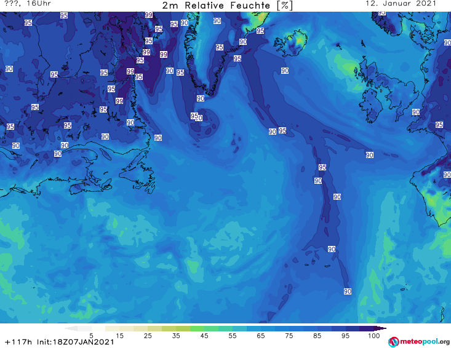The width and height of the screenshot is (451, 348).
Task: Click the 90 contour label southeast of Iceland
Action: (x=285, y=71)
